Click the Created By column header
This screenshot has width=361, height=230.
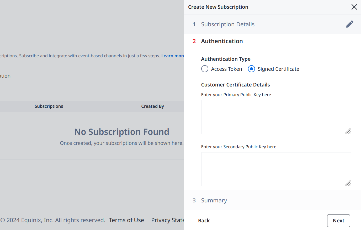[x=152, y=106]
